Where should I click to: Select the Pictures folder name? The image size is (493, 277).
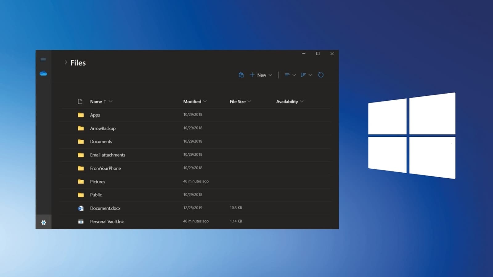[x=98, y=182]
